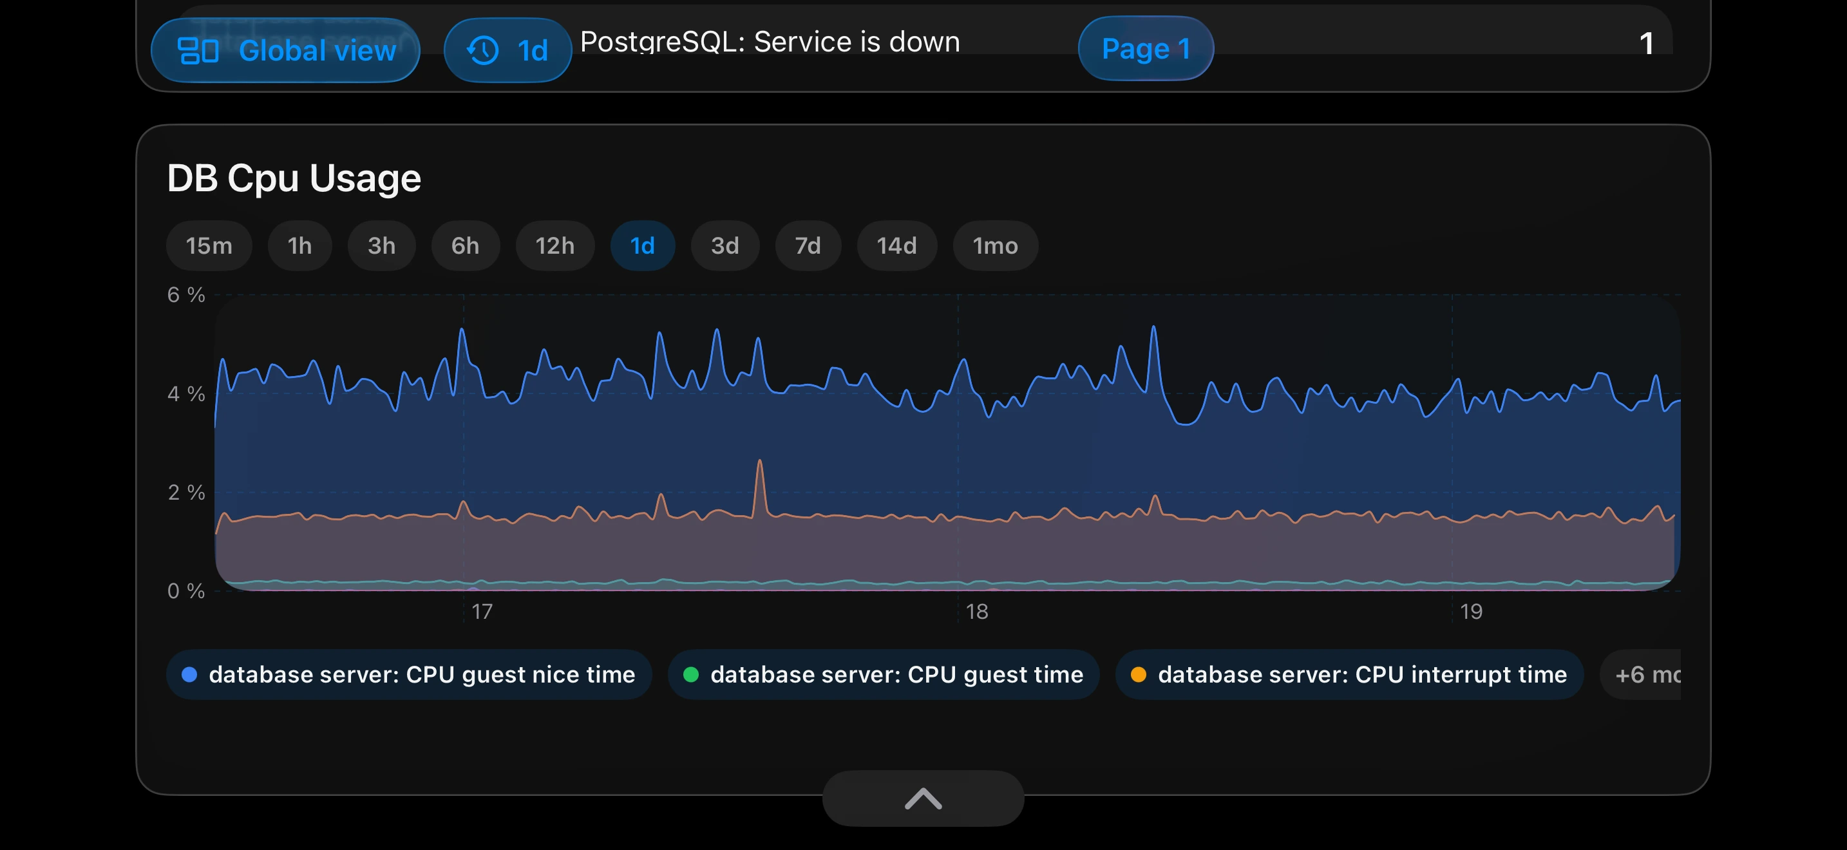Click the notification count badge showing 1
Viewport: 1847px width, 850px height.
point(1646,44)
